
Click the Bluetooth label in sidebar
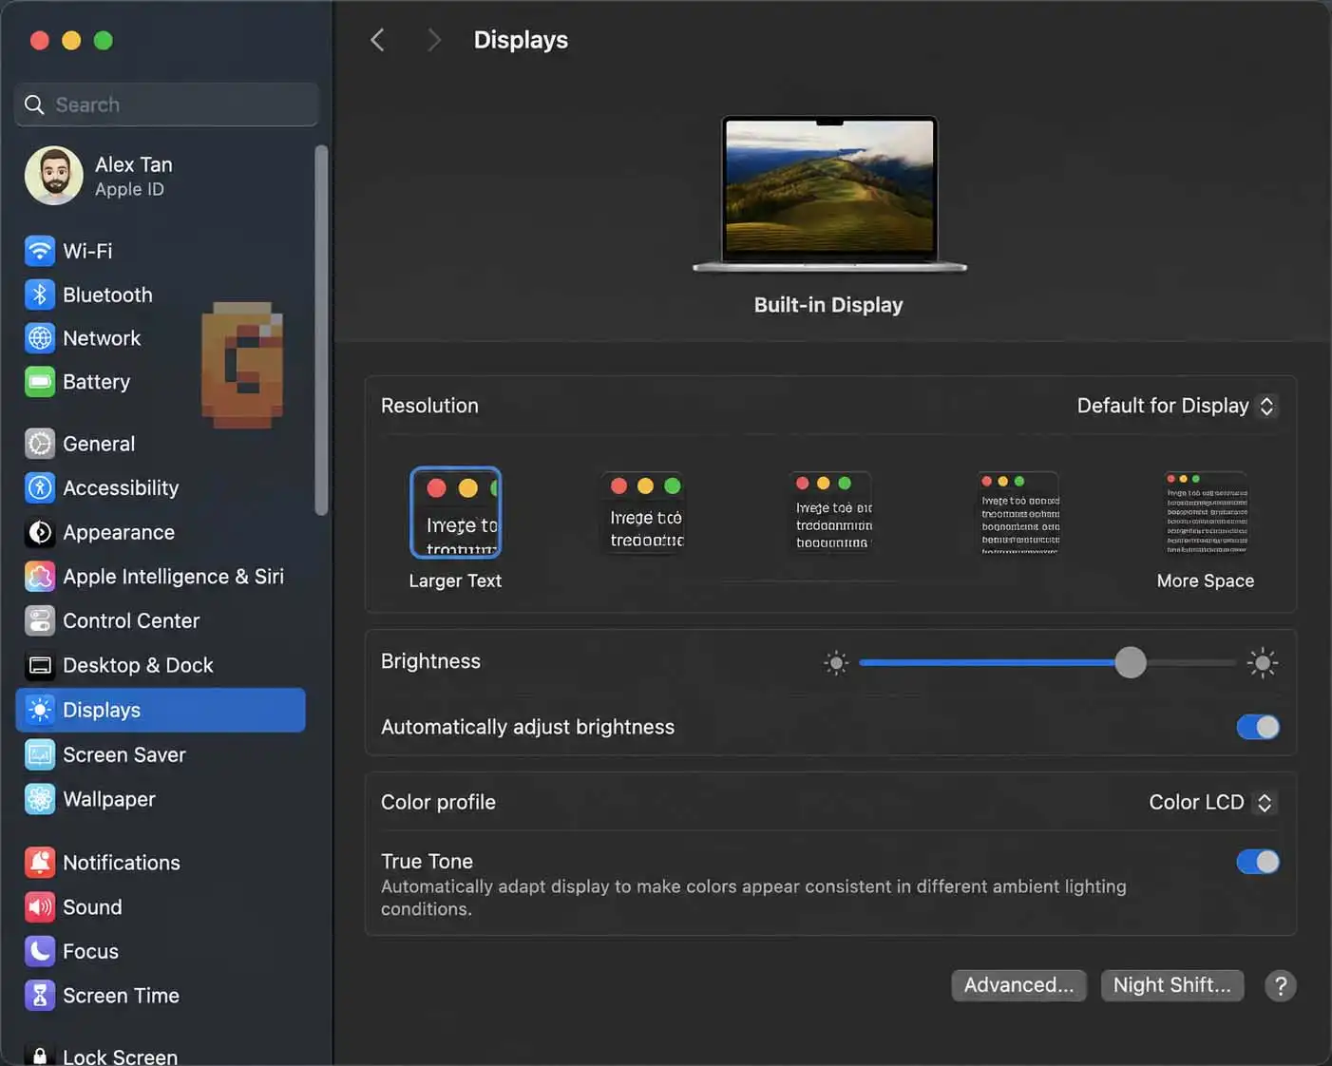107,295
